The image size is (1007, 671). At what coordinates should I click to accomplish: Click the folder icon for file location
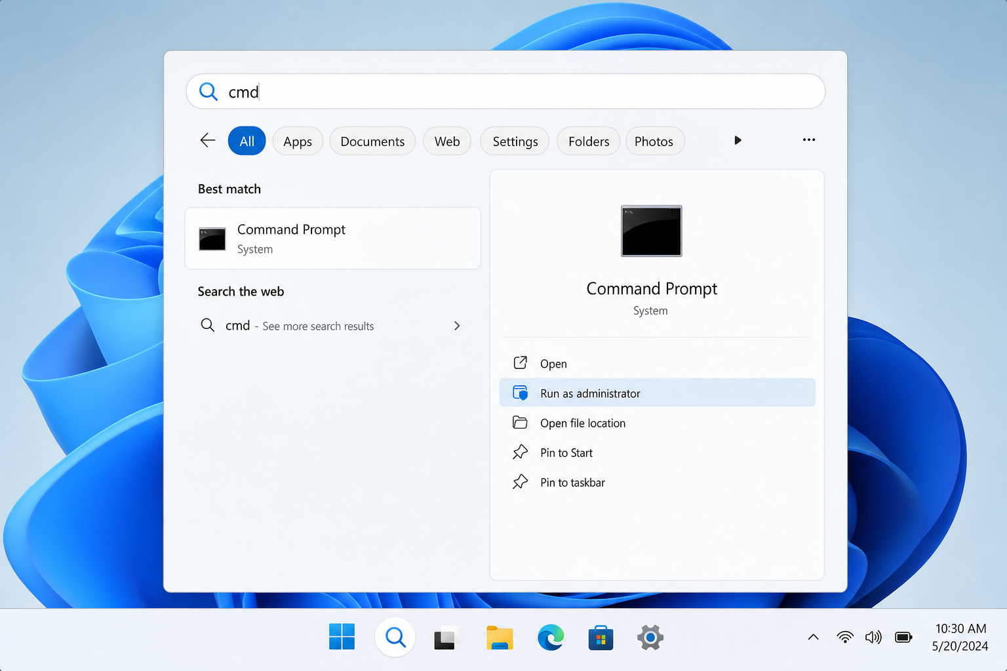click(520, 422)
